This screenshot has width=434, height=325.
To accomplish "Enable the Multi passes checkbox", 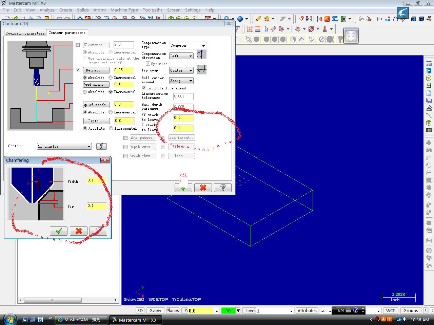I will [125, 138].
